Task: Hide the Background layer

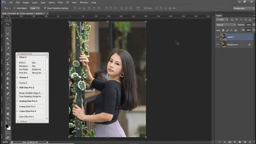Action: 218,44
